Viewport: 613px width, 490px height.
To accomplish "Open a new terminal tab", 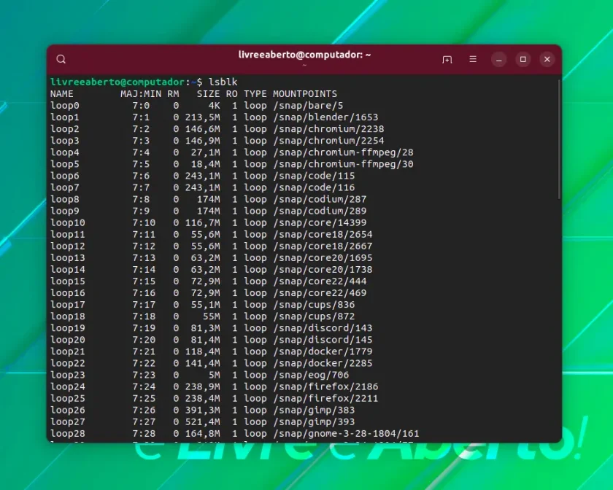I will (x=447, y=59).
